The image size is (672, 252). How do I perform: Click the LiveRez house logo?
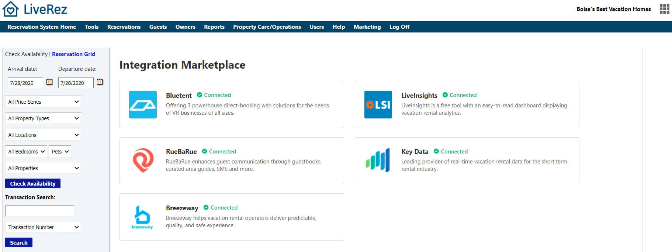tap(10, 9)
